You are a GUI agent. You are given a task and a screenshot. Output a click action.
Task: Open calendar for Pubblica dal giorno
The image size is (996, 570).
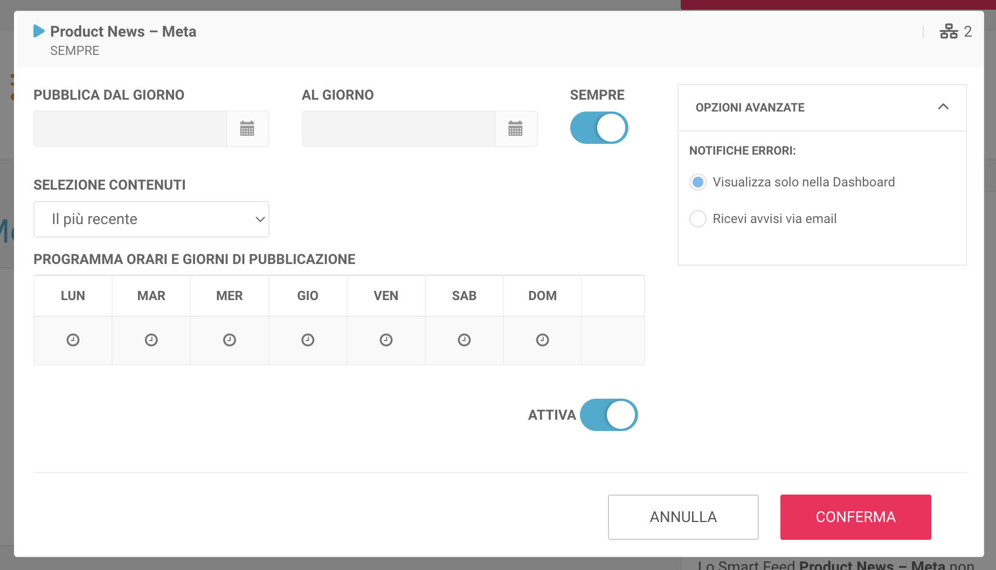(247, 129)
